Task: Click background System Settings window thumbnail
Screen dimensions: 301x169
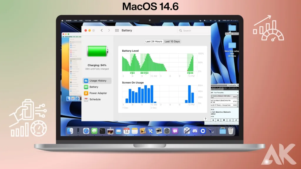Action: [72, 67]
